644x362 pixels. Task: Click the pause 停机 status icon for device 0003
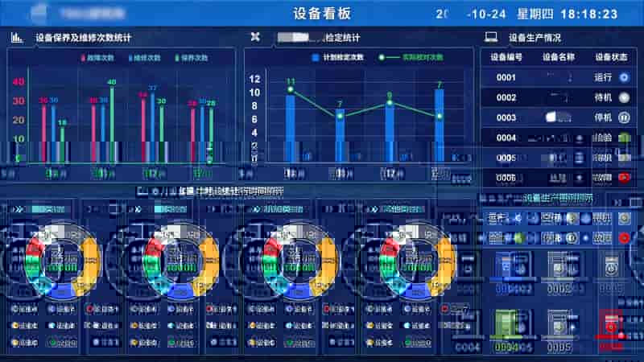pos(625,117)
